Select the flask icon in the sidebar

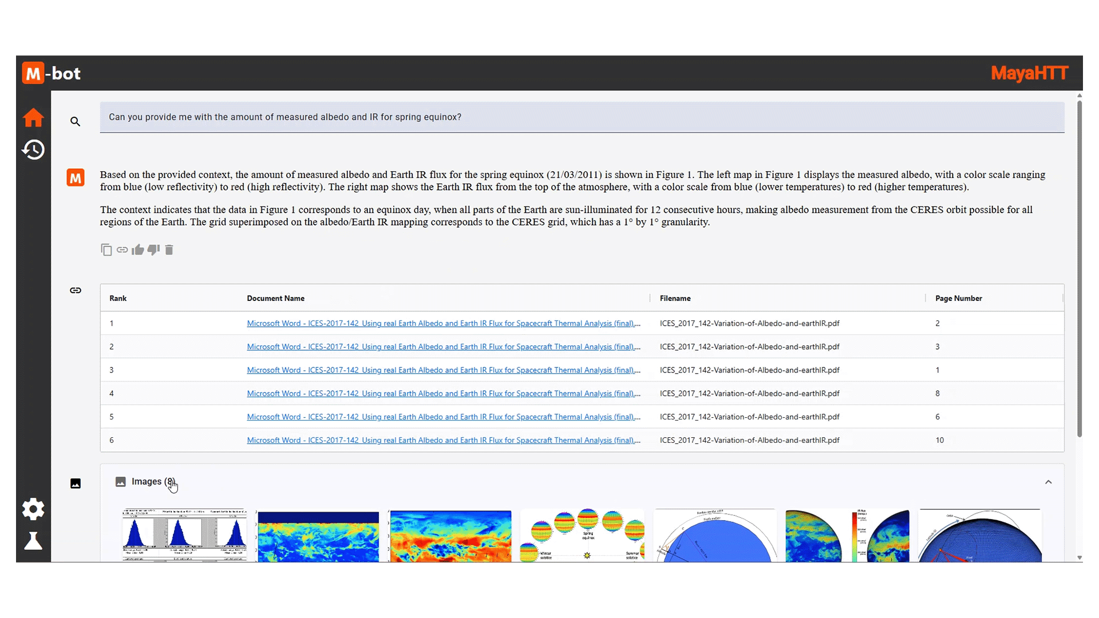click(33, 541)
